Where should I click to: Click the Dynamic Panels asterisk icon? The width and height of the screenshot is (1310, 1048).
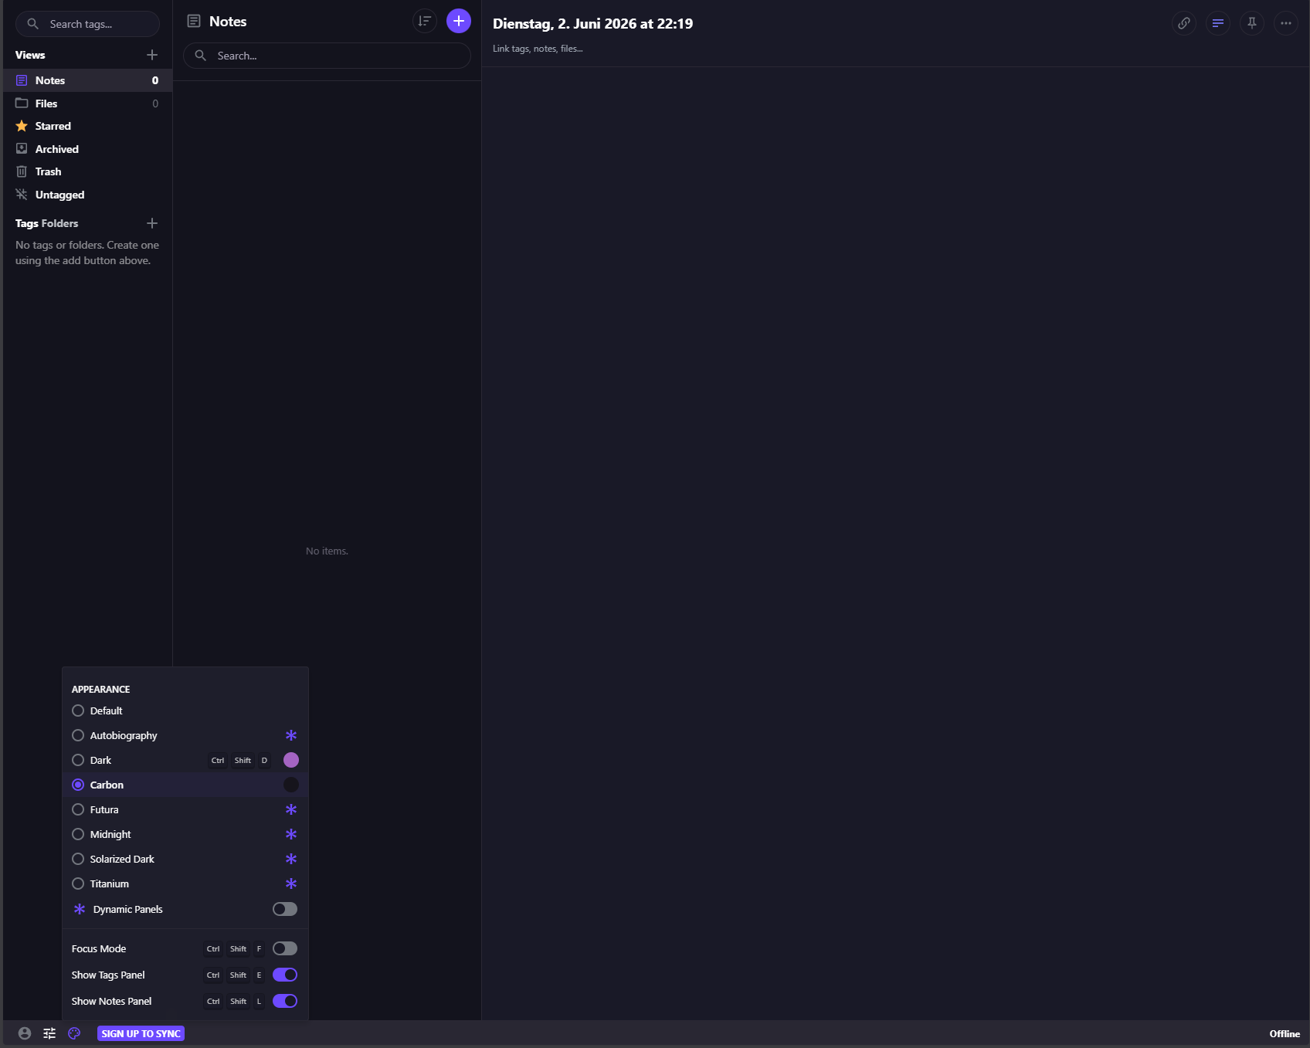click(x=80, y=909)
